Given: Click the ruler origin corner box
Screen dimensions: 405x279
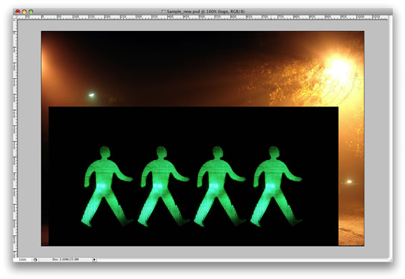Looking at the screenshot, I should click(x=16, y=18).
